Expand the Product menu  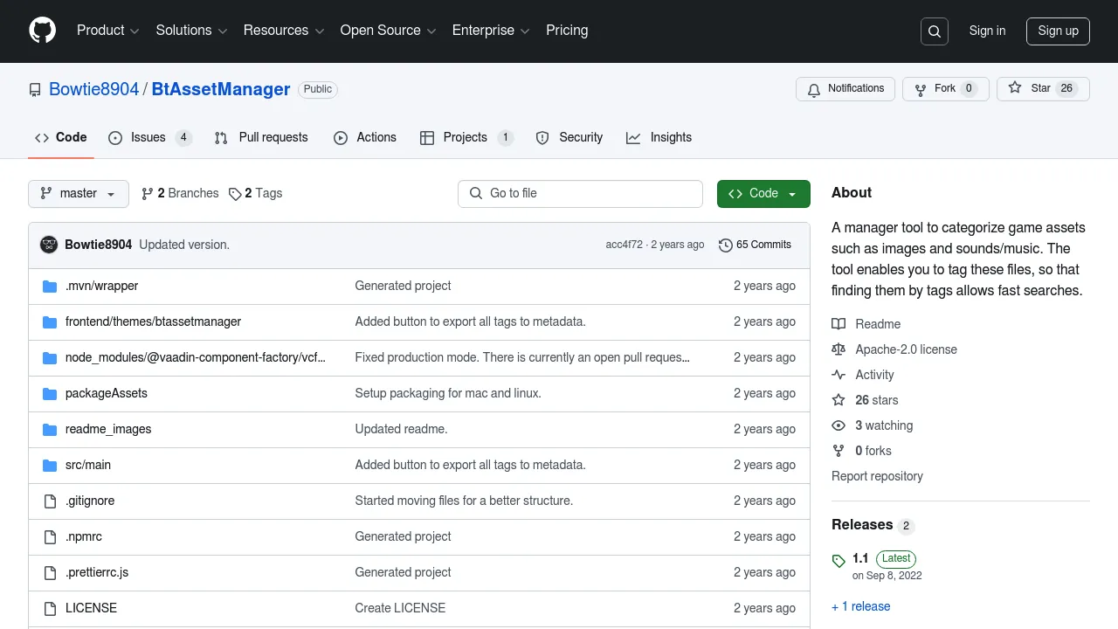click(x=108, y=31)
